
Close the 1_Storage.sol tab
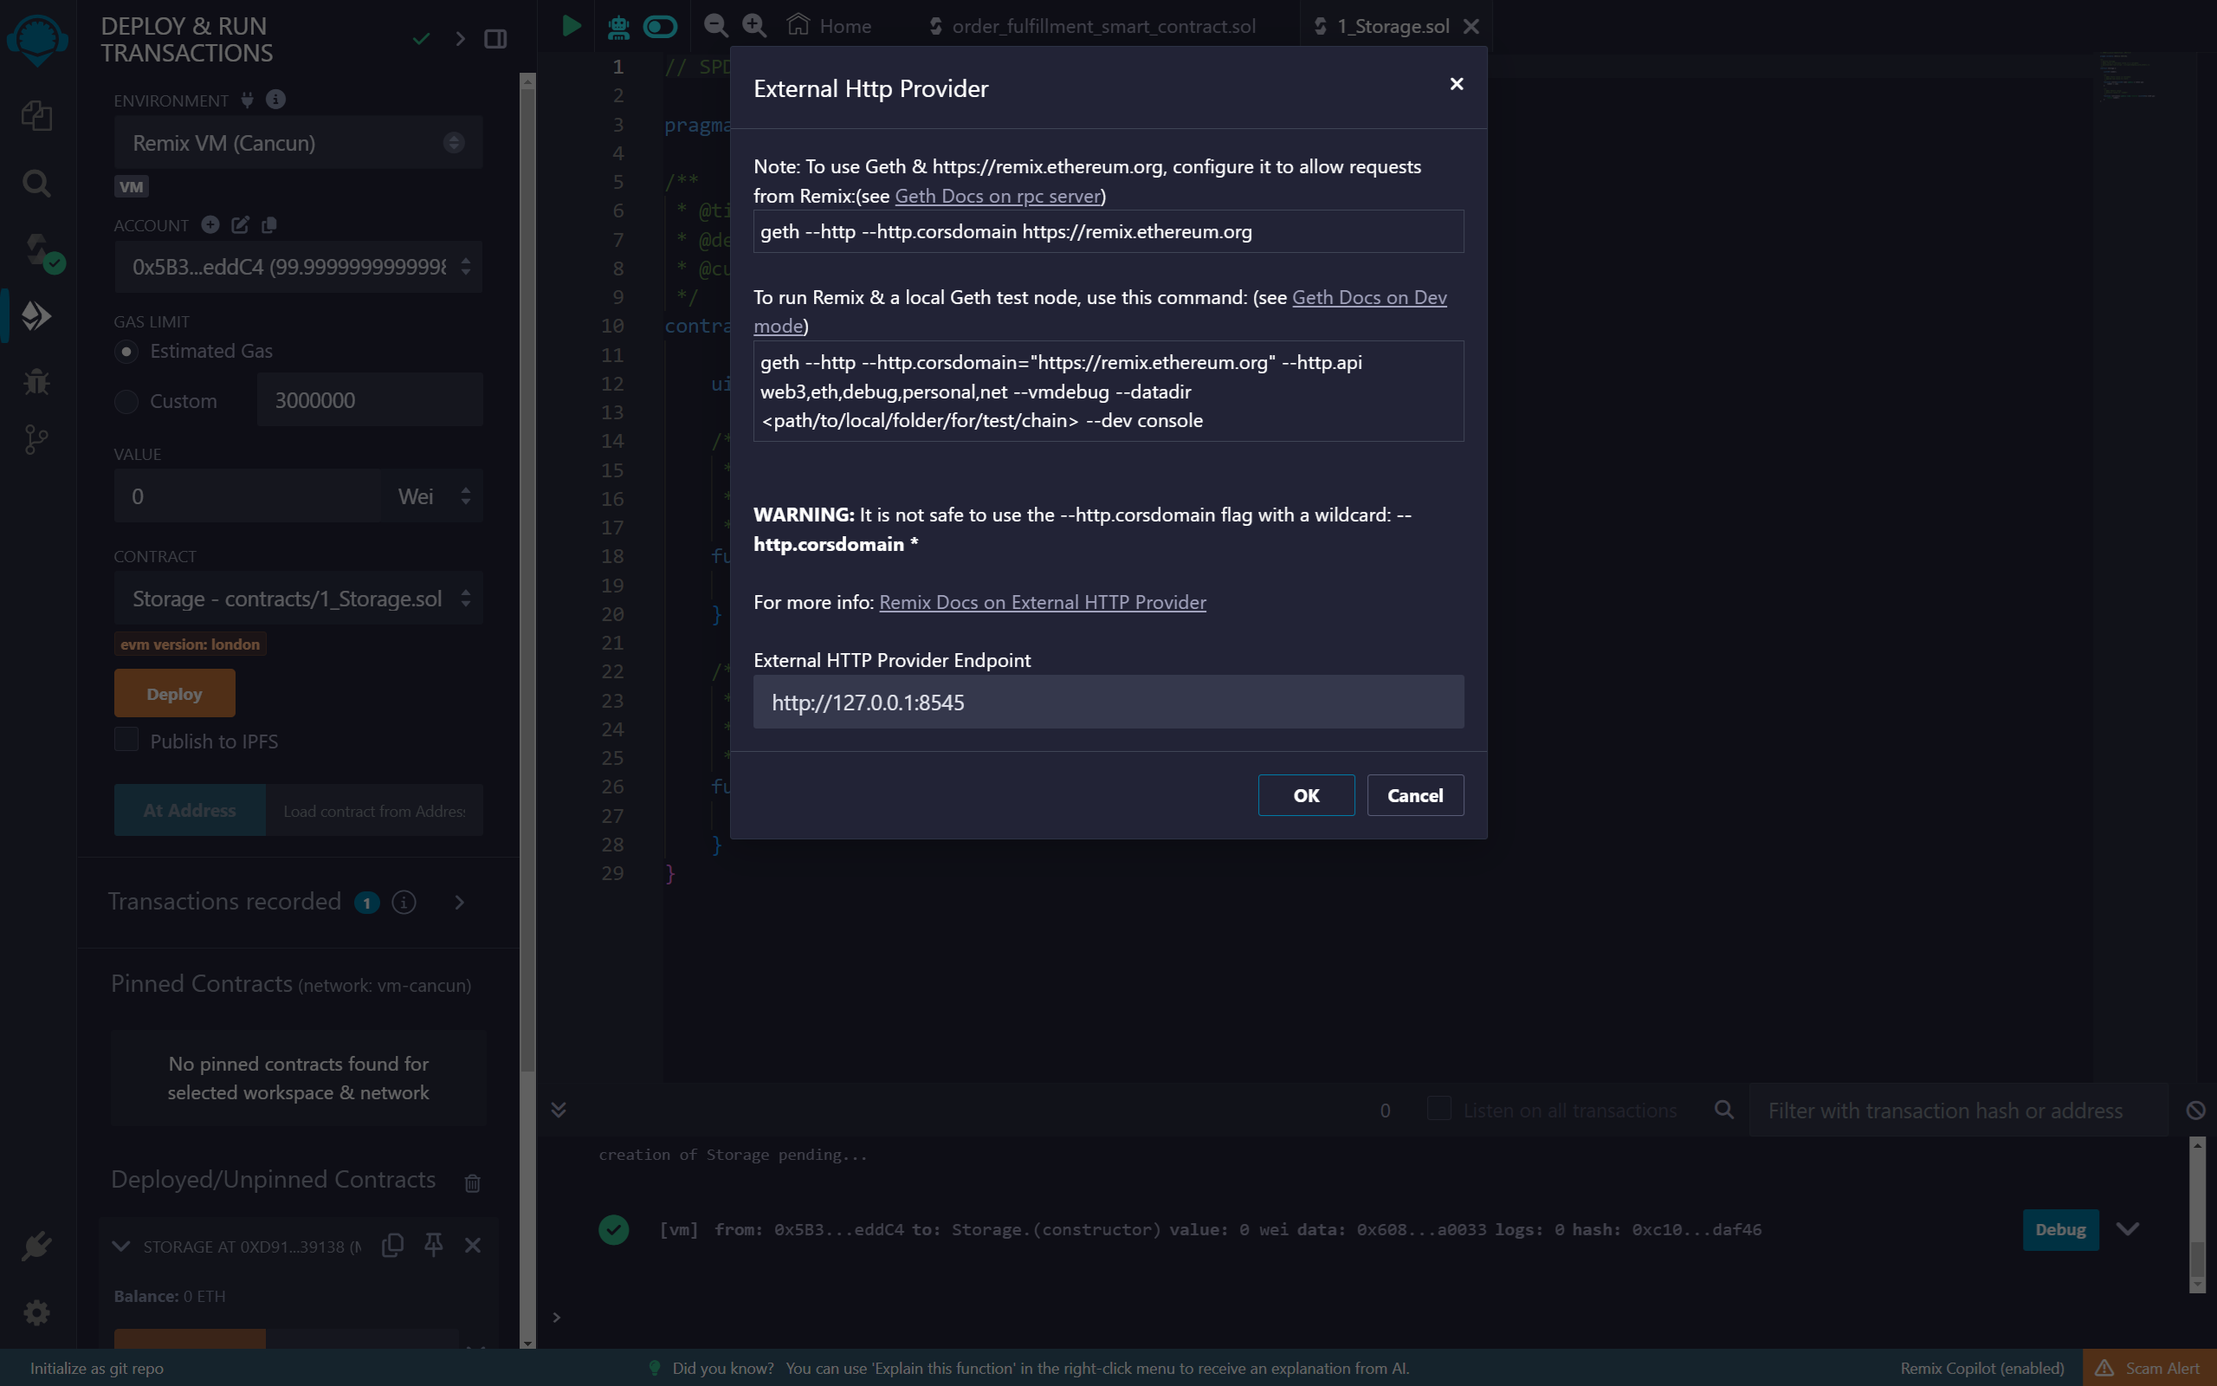pyautogui.click(x=1471, y=26)
